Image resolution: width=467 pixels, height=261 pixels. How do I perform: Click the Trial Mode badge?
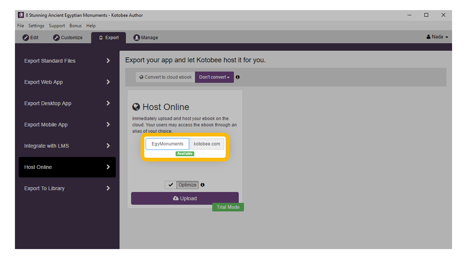coord(228,207)
